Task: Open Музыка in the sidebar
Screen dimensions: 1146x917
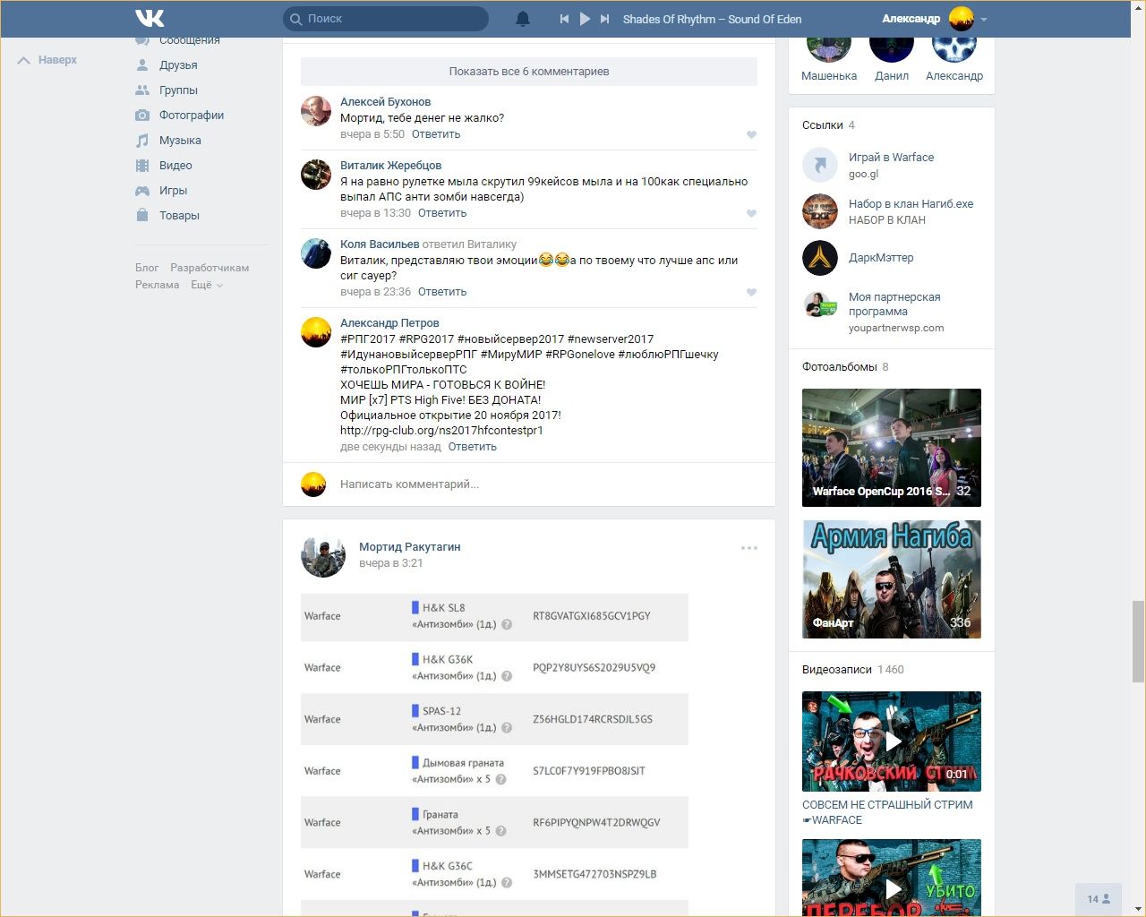Action: (180, 141)
